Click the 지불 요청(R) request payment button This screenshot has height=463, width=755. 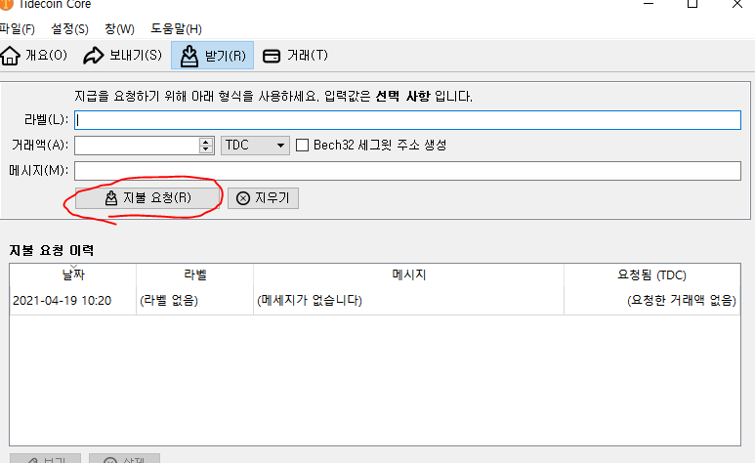pyautogui.click(x=147, y=198)
